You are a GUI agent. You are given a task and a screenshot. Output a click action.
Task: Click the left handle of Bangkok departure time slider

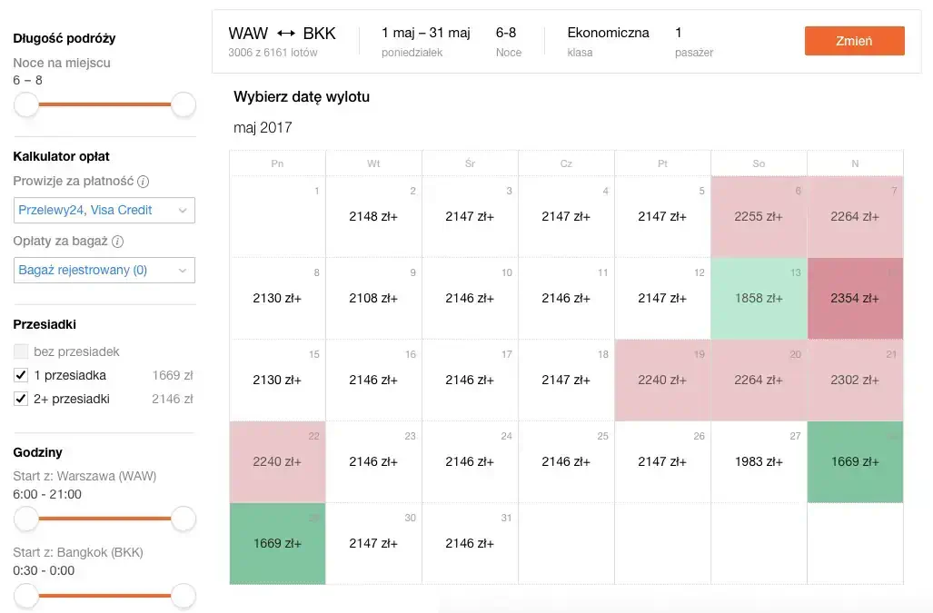pyautogui.click(x=26, y=595)
